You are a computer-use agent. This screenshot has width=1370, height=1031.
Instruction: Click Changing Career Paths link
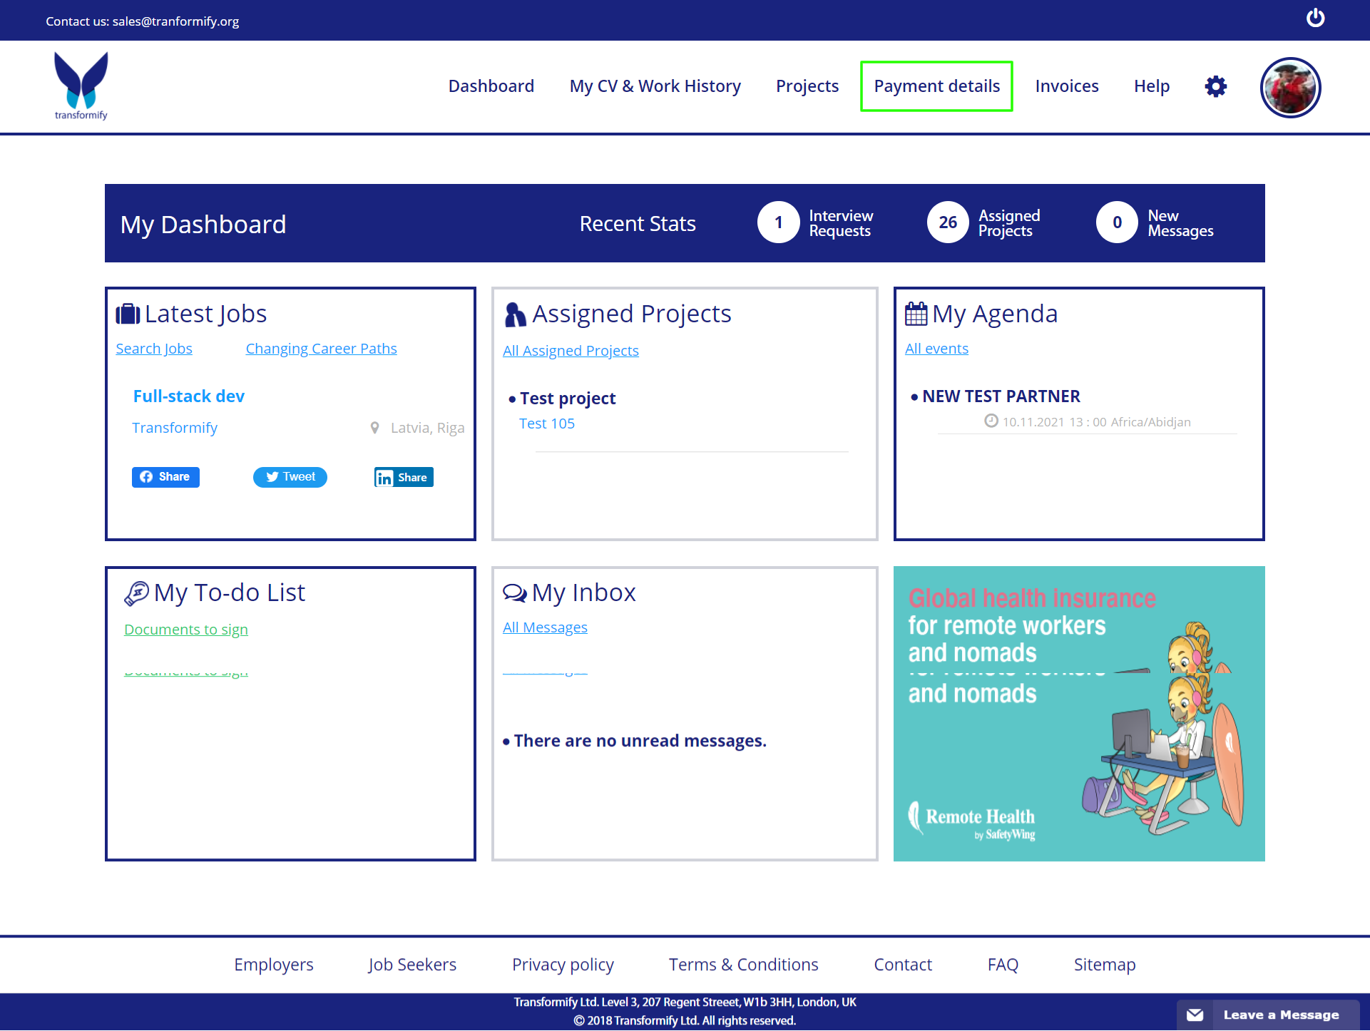[x=320, y=348]
